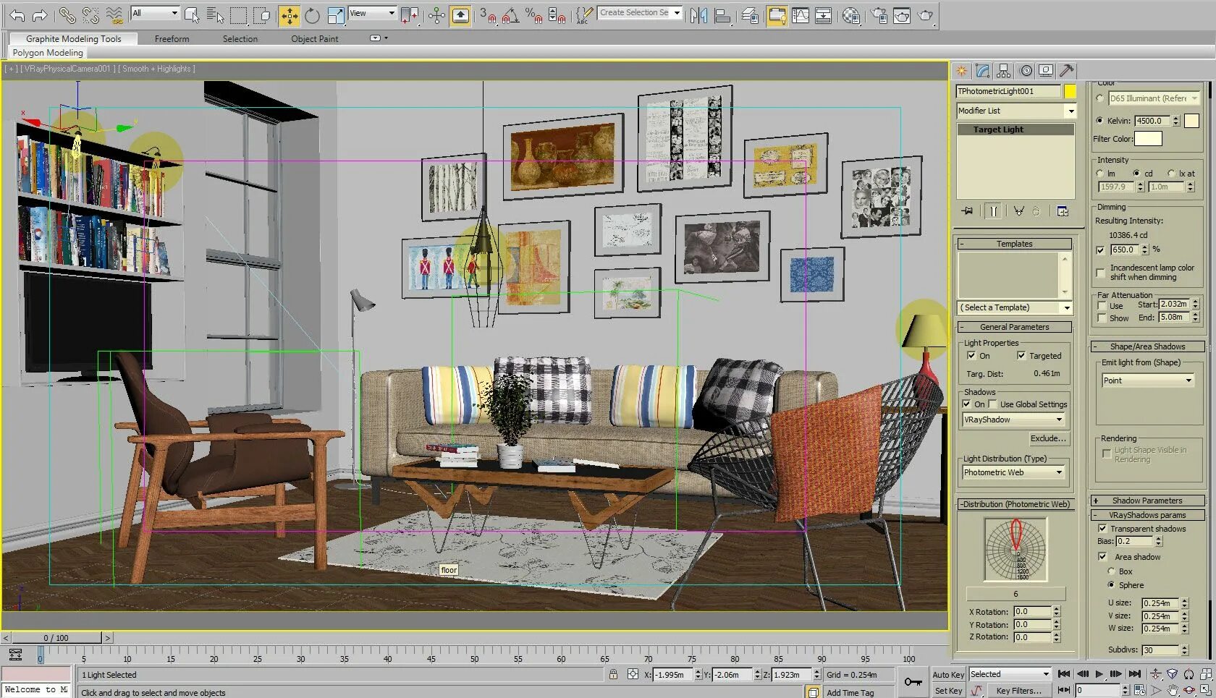The width and height of the screenshot is (1216, 698).
Task: Click the Exclude... button
Action: 1047,438
